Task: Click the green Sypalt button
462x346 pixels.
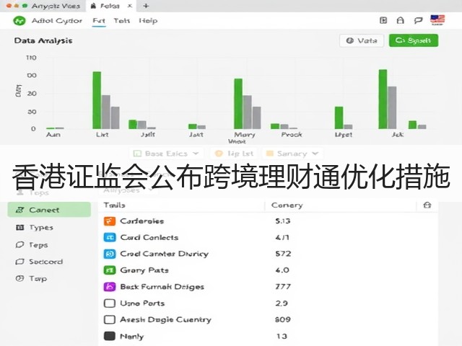Action: [x=414, y=40]
